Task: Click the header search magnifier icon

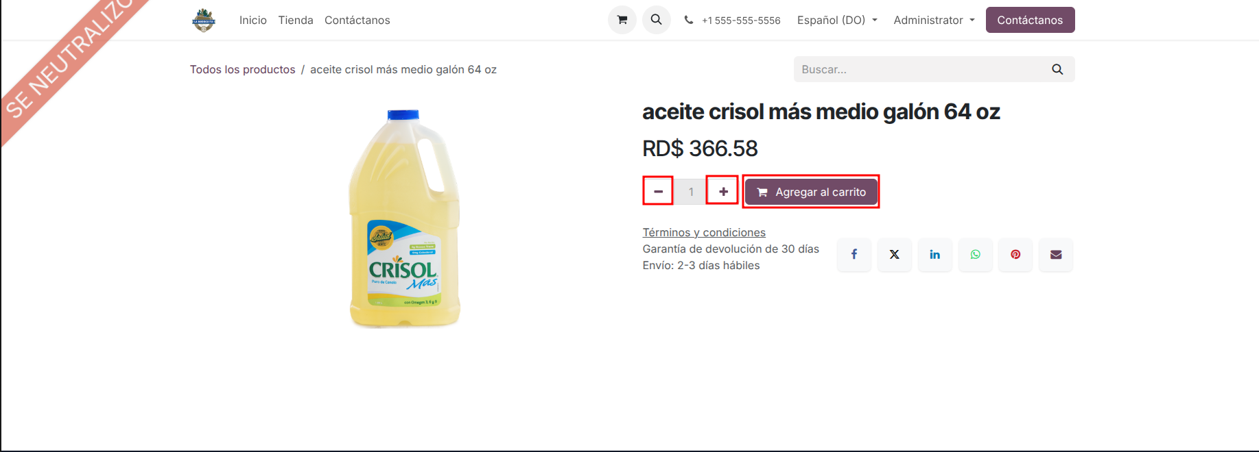Action: (x=657, y=20)
